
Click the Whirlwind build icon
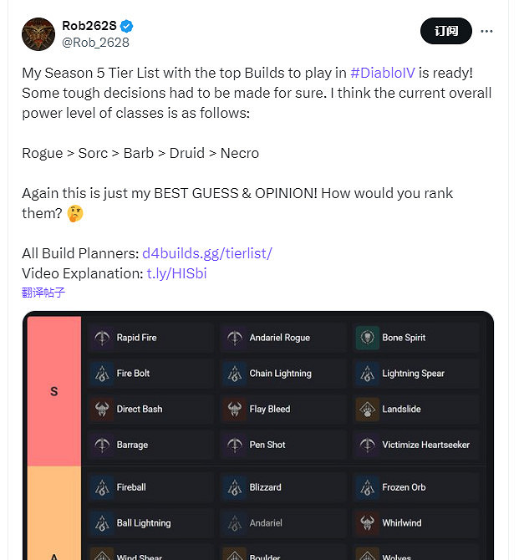click(x=368, y=523)
